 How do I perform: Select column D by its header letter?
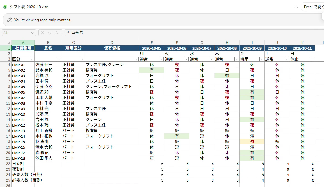pos(112,43)
